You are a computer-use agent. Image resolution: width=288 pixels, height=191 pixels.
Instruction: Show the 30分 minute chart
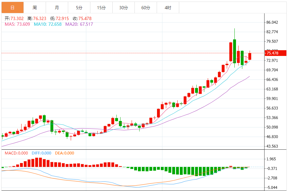coord(123,8)
